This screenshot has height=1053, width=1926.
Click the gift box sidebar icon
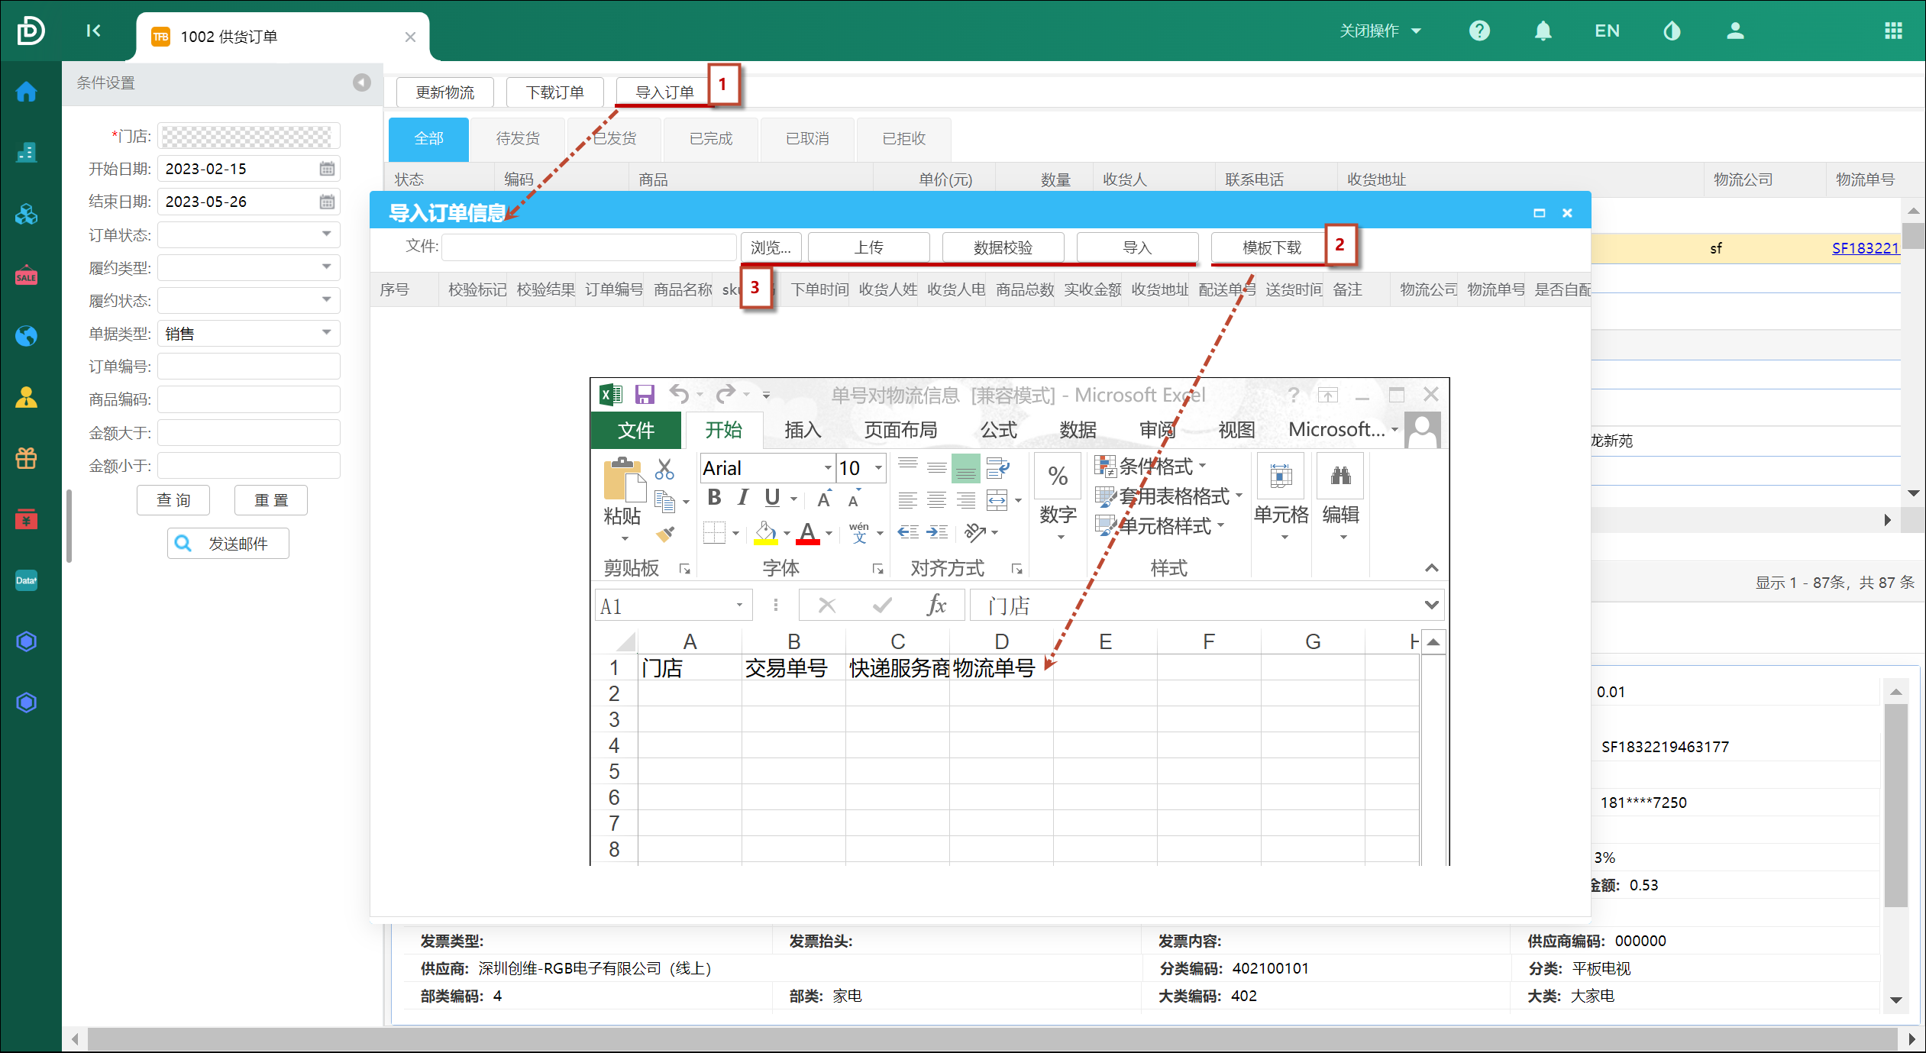coord(27,458)
